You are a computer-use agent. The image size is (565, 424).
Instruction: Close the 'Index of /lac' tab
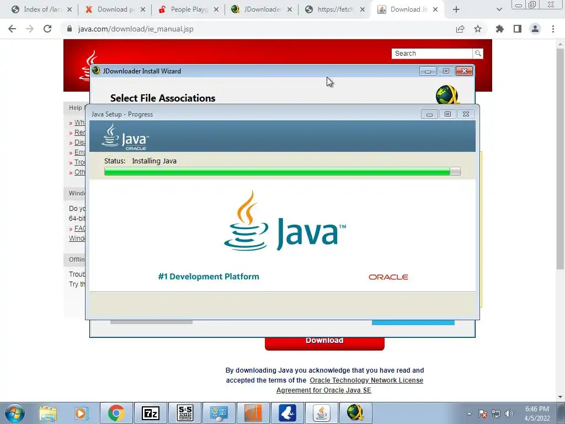[70, 9]
